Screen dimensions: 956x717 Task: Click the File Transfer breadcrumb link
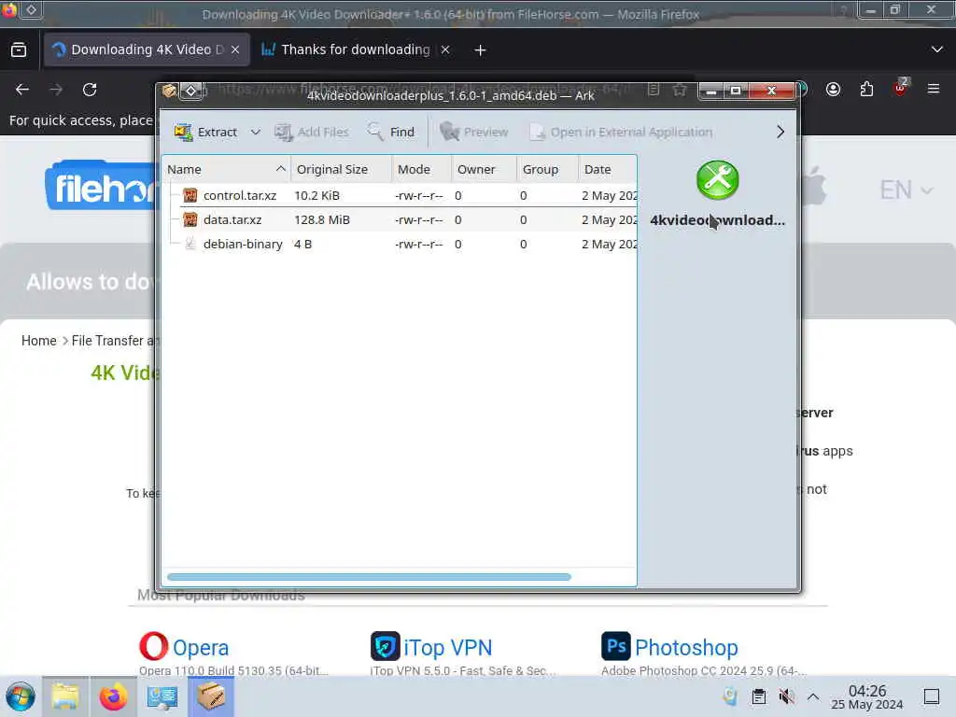click(x=113, y=340)
